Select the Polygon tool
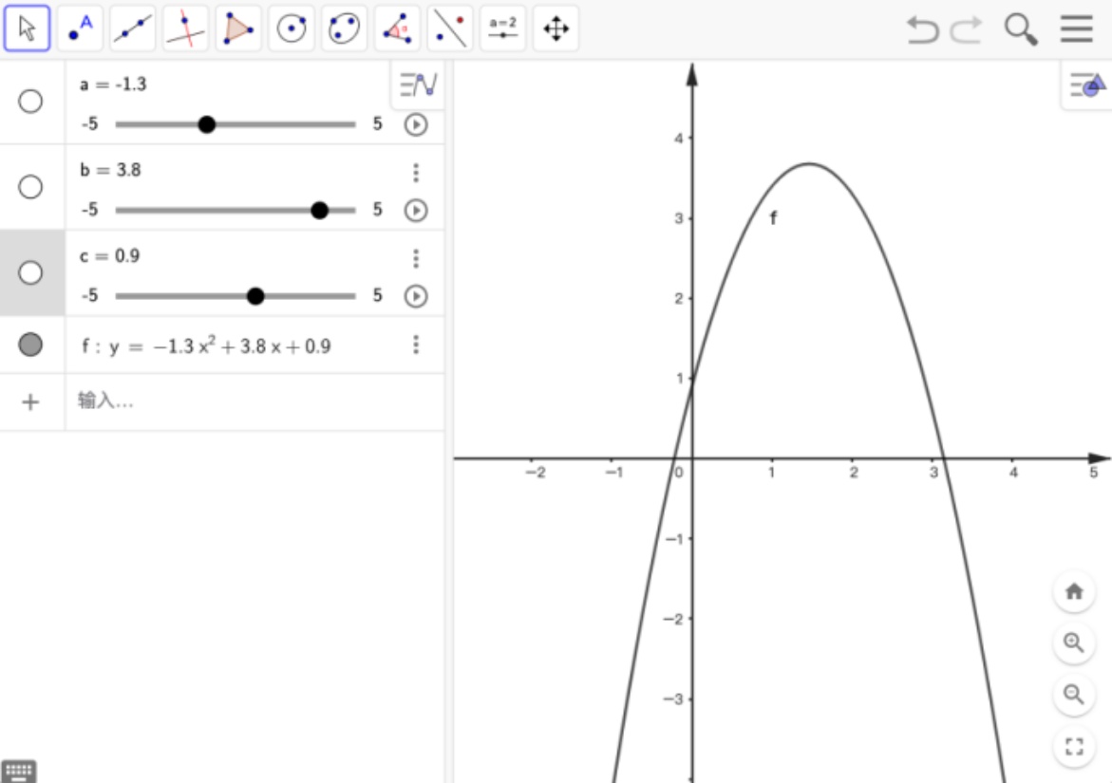Screen dimensions: 1112x783 (238, 29)
